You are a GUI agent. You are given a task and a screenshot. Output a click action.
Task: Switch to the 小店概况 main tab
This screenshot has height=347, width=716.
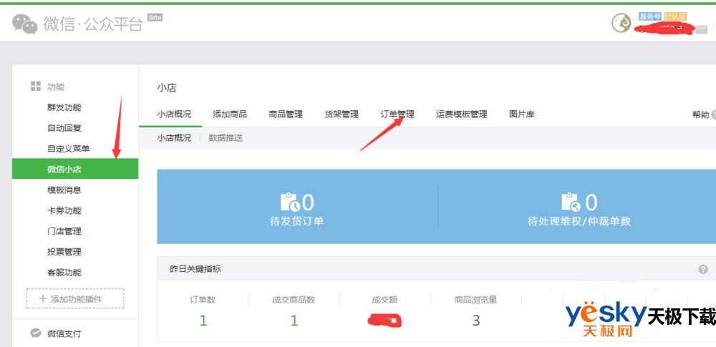pos(174,114)
